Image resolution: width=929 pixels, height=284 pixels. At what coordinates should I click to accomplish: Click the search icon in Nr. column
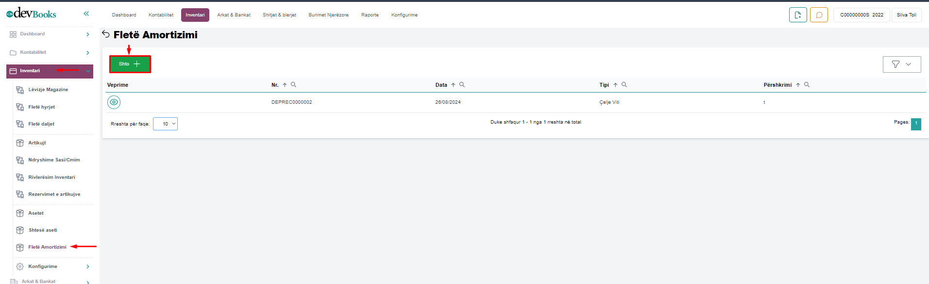click(293, 85)
